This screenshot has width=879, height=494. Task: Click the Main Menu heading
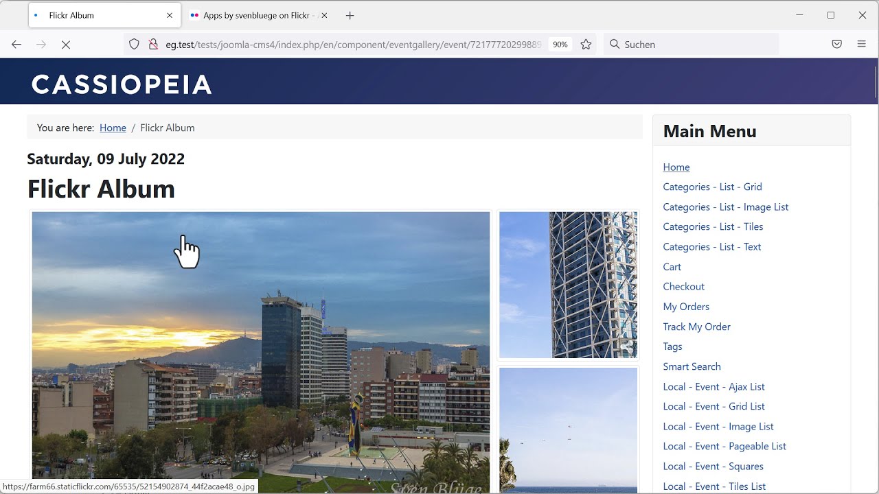(709, 131)
